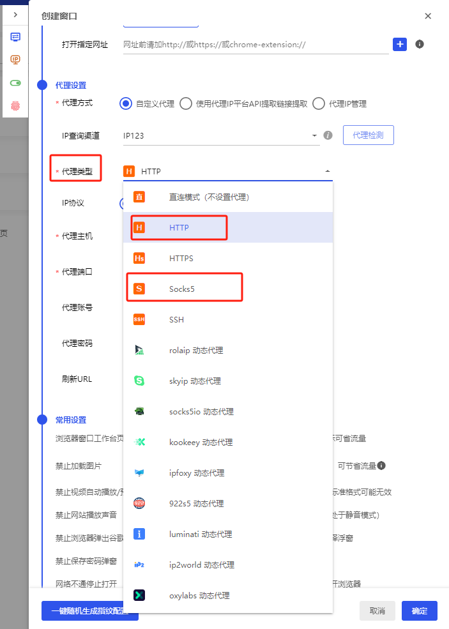Open the IP查询渠道 IP123 dropdown
The image size is (449, 629).
point(221,135)
